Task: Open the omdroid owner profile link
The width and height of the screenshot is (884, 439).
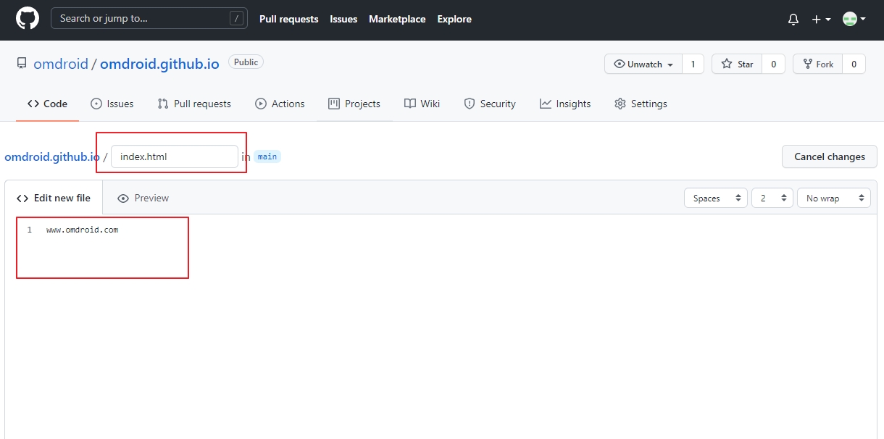Action: click(61, 64)
